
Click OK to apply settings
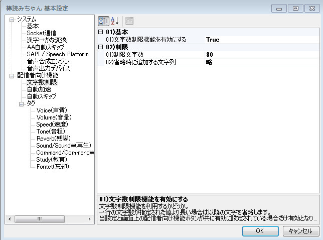260,231
